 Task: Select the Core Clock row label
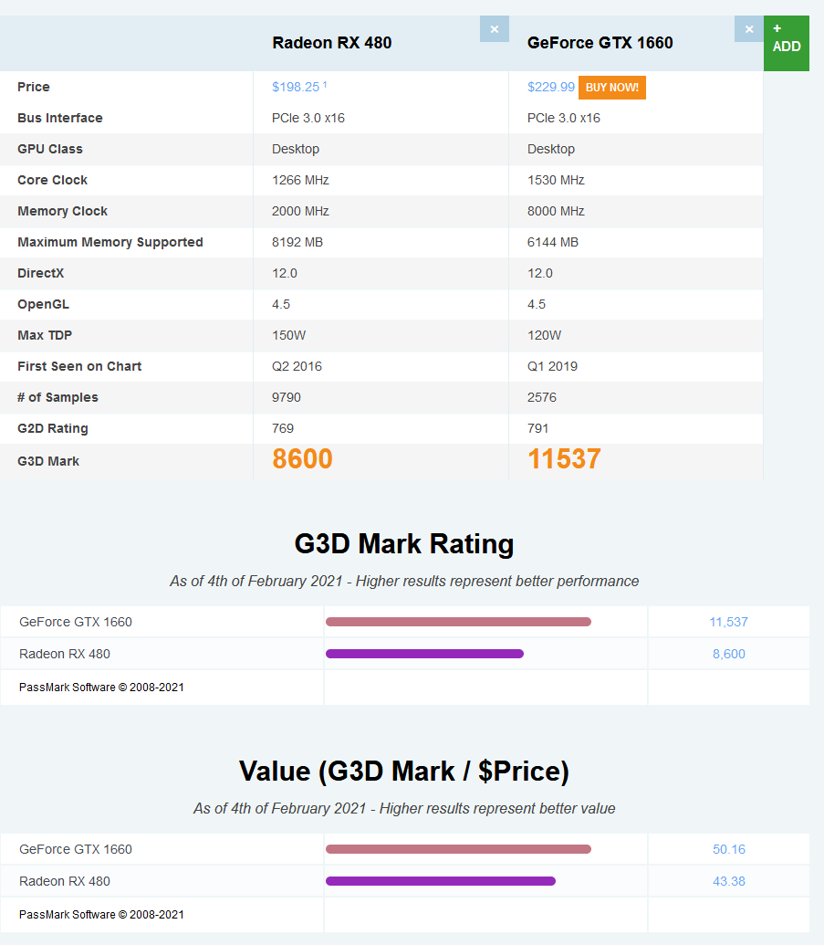tap(52, 180)
